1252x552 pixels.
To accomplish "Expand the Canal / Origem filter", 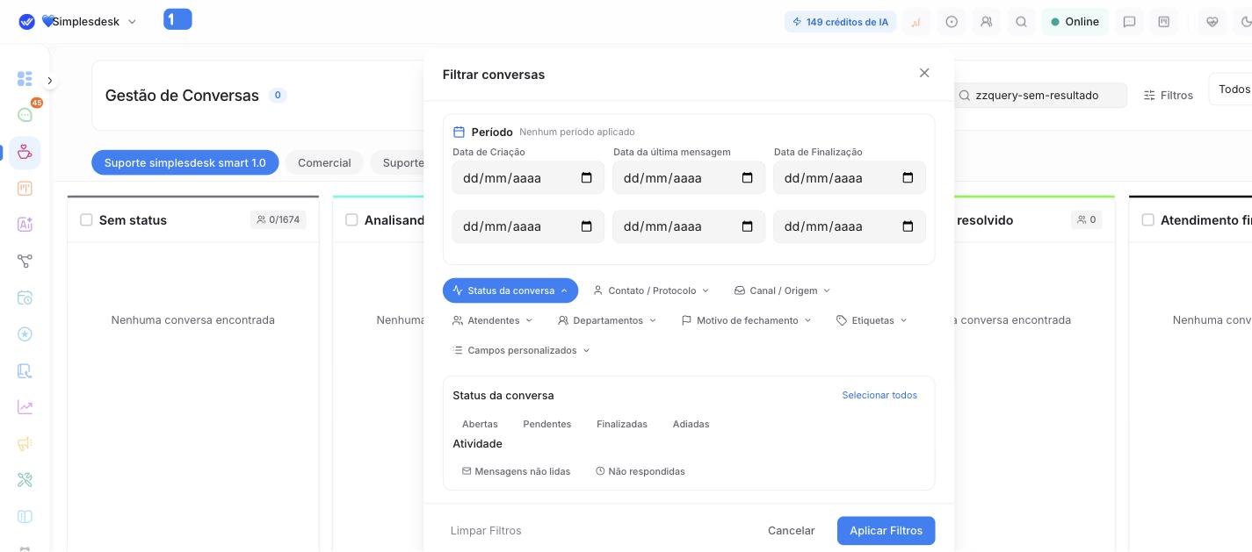I will (782, 290).
